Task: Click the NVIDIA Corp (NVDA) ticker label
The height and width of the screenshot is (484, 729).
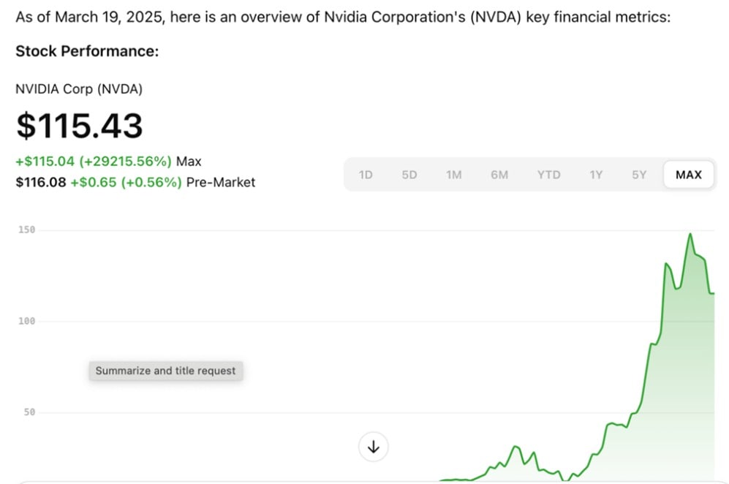Action: [x=79, y=89]
